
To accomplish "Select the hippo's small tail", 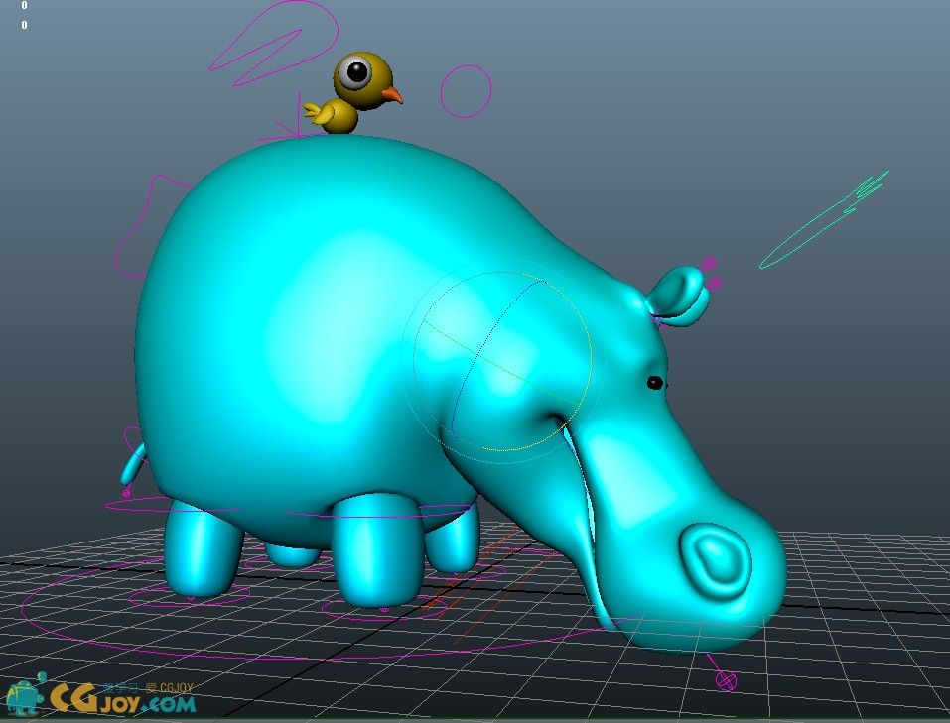I will click(133, 464).
